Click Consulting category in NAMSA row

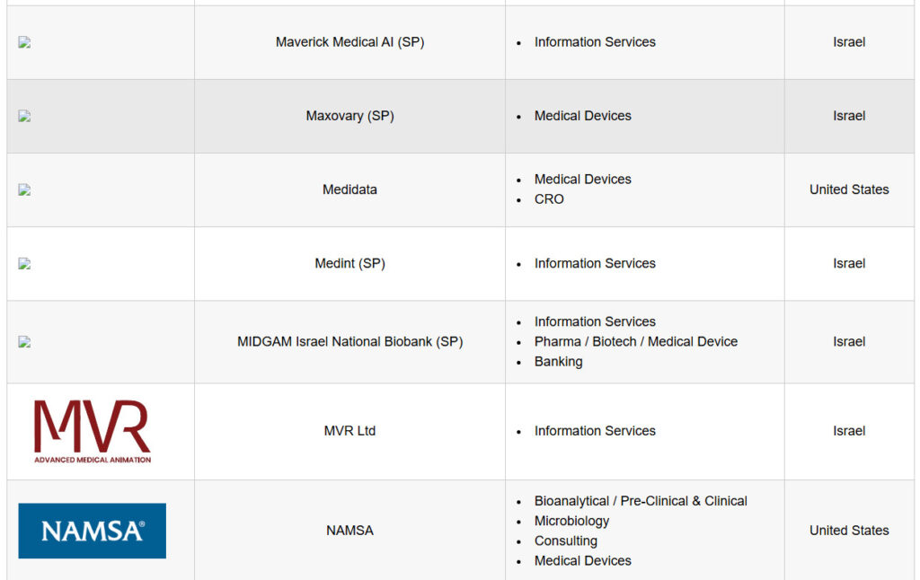(x=566, y=541)
